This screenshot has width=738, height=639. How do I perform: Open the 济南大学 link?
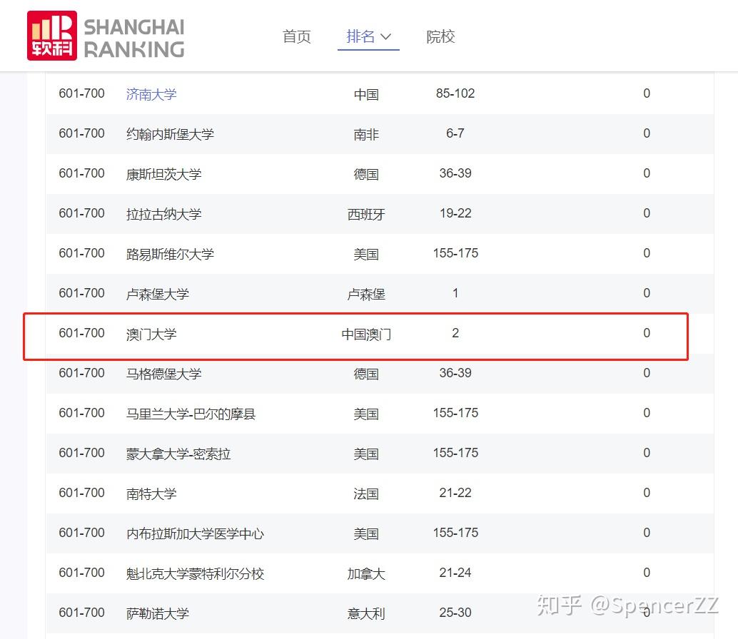151,94
